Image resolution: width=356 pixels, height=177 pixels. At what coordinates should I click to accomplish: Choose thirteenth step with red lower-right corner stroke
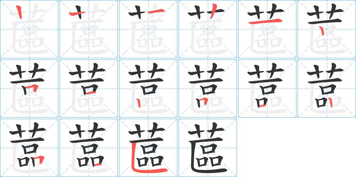[x=29, y=148]
